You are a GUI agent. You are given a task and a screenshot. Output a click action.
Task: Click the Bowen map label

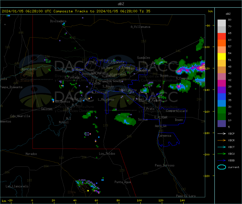179,120
